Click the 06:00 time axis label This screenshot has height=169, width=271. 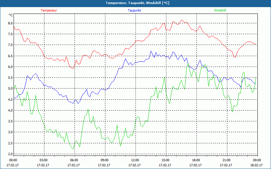pos(74,160)
